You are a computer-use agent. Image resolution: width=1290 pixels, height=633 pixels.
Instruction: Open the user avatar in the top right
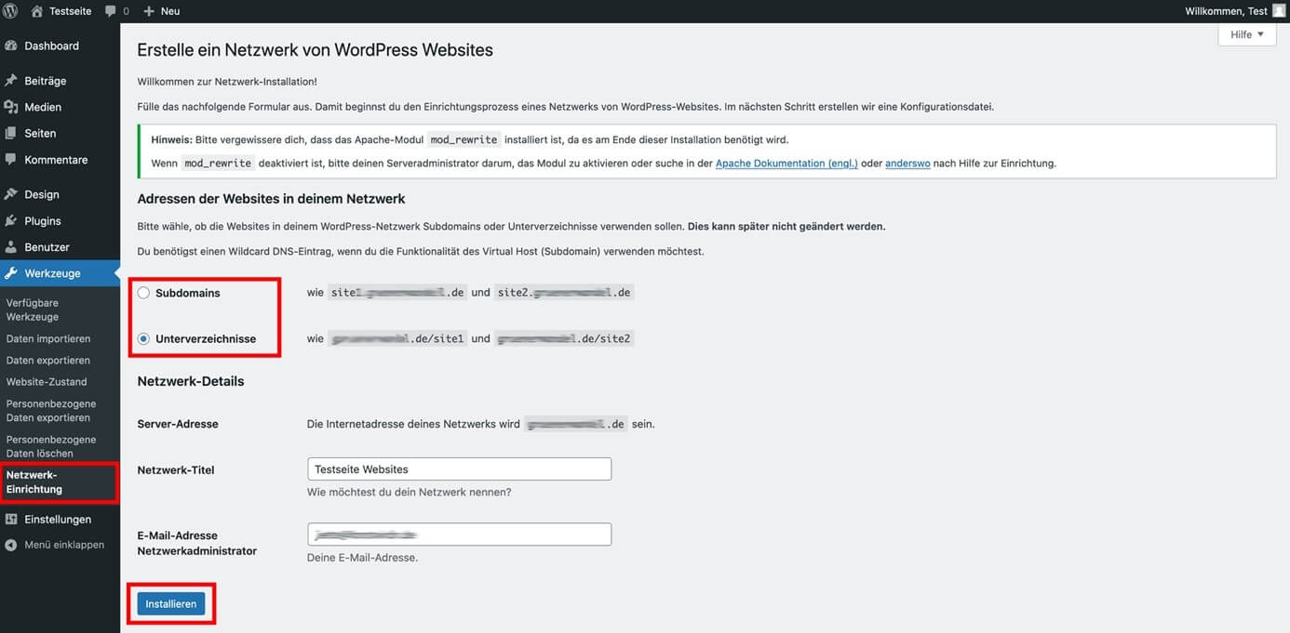click(1278, 11)
